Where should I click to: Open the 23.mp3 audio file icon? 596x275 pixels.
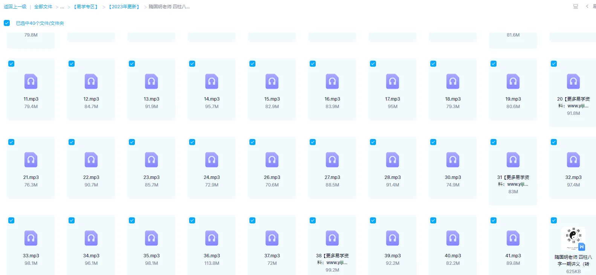(151, 160)
